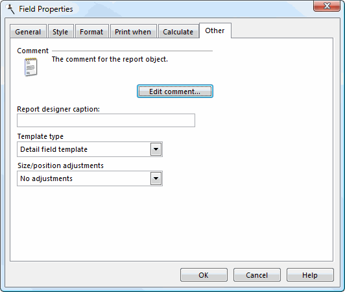Click the No adjustments combo box
Image resolution: width=345 pixels, height=292 pixels.
coord(89,178)
